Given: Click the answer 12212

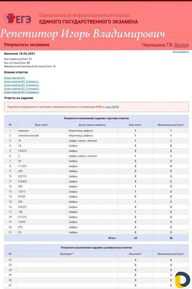Looking at the screenshot, I should pyautogui.click(x=22, y=192).
